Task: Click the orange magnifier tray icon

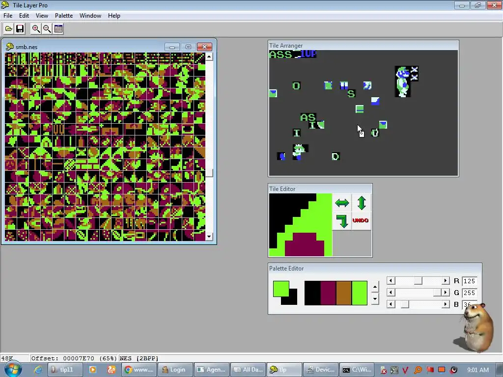Action: [x=418, y=370]
